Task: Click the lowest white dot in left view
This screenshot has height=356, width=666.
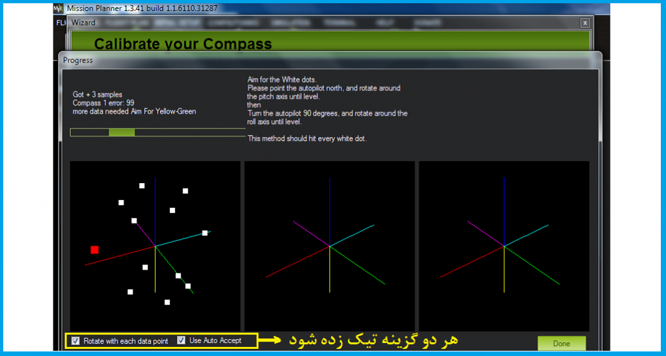Action: pyautogui.click(x=167, y=302)
